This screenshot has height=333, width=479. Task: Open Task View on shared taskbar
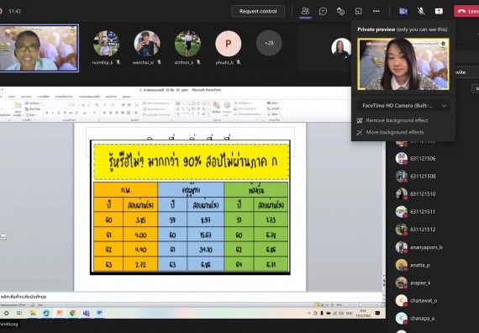pos(19,313)
